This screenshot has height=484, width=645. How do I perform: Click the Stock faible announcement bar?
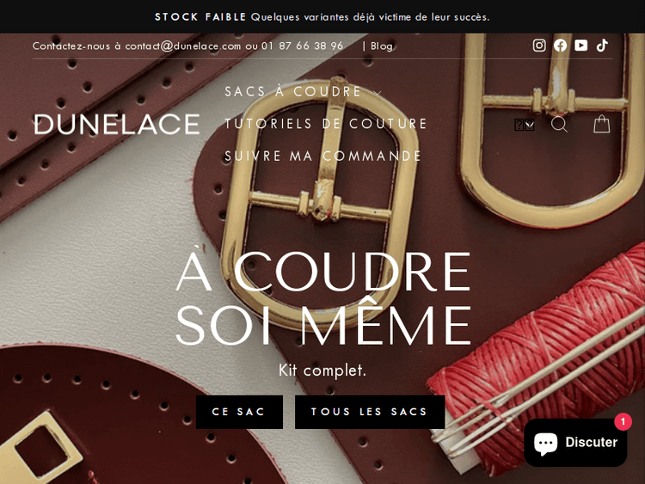[x=322, y=16]
